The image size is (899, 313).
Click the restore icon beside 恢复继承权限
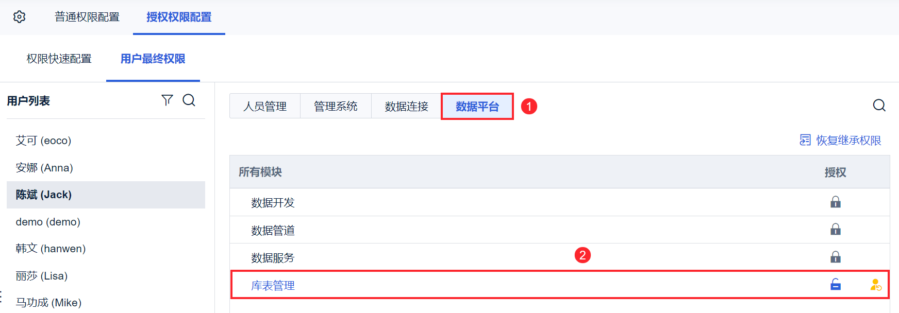tap(805, 140)
